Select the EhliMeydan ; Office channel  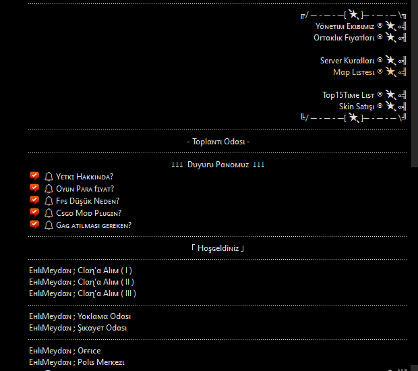65,351
